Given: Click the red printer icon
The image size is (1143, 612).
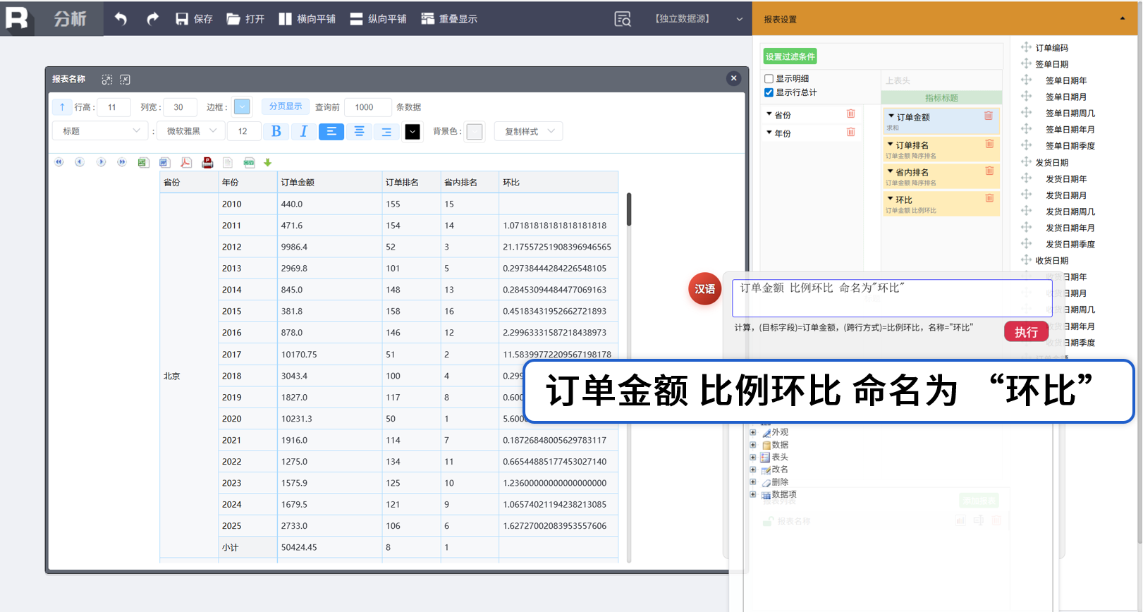Looking at the screenshot, I should (207, 163).
